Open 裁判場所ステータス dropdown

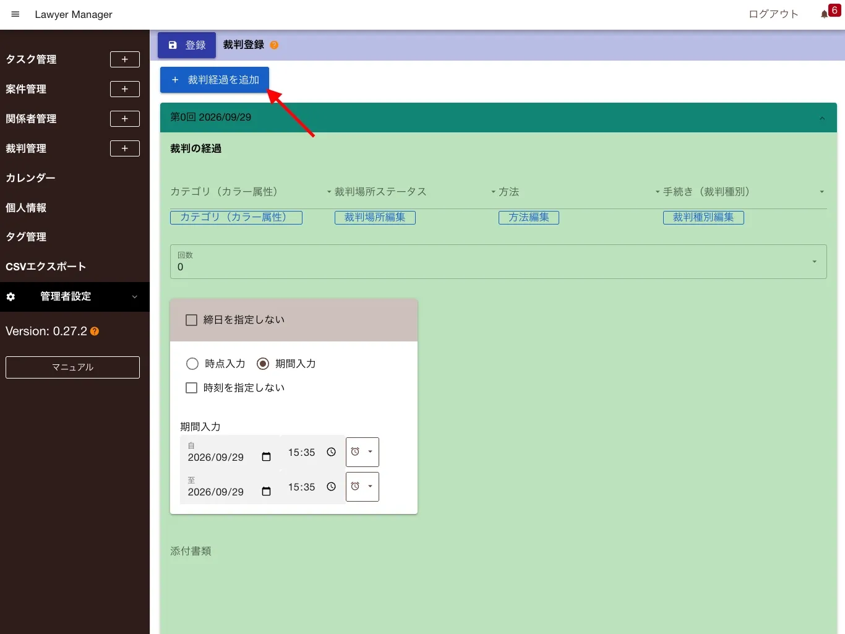416,192
